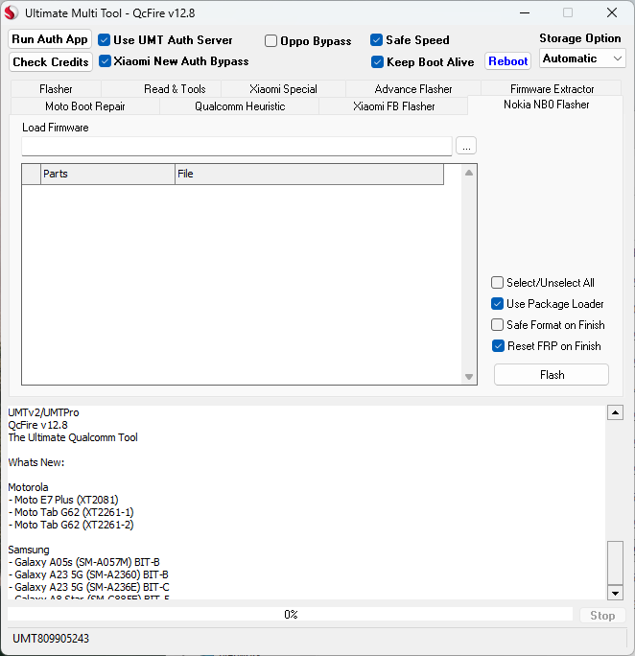Screen dimensions: 635x656
Task: Click the Parts column header
Action: [108, 174]
